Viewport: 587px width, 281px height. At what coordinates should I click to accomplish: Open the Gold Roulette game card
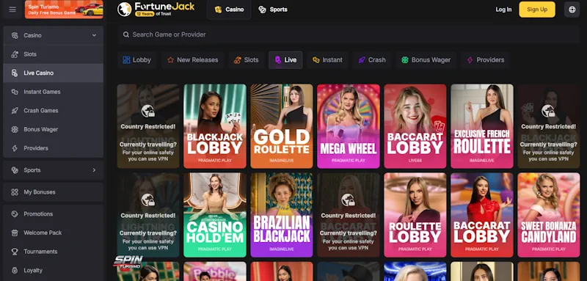[x=282, y=126]
